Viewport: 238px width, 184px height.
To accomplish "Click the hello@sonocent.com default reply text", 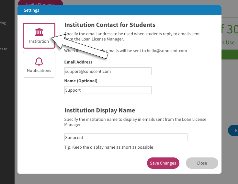I will click(167, 51).
